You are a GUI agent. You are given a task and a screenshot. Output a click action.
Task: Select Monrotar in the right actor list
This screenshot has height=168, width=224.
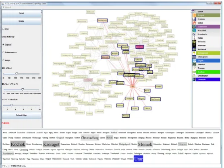click(206, 46)
